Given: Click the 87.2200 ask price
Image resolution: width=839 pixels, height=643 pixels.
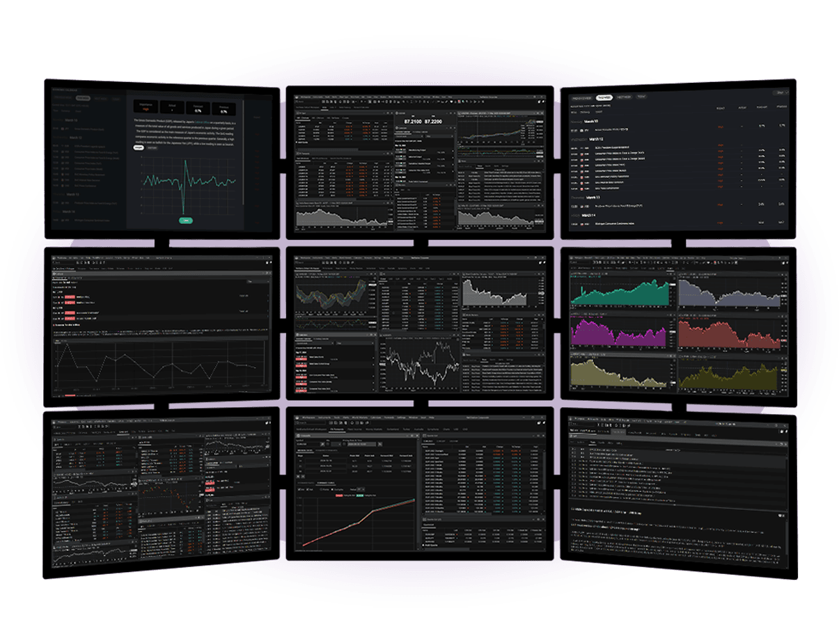Looking at the screenshot, I should click(433, 120).
